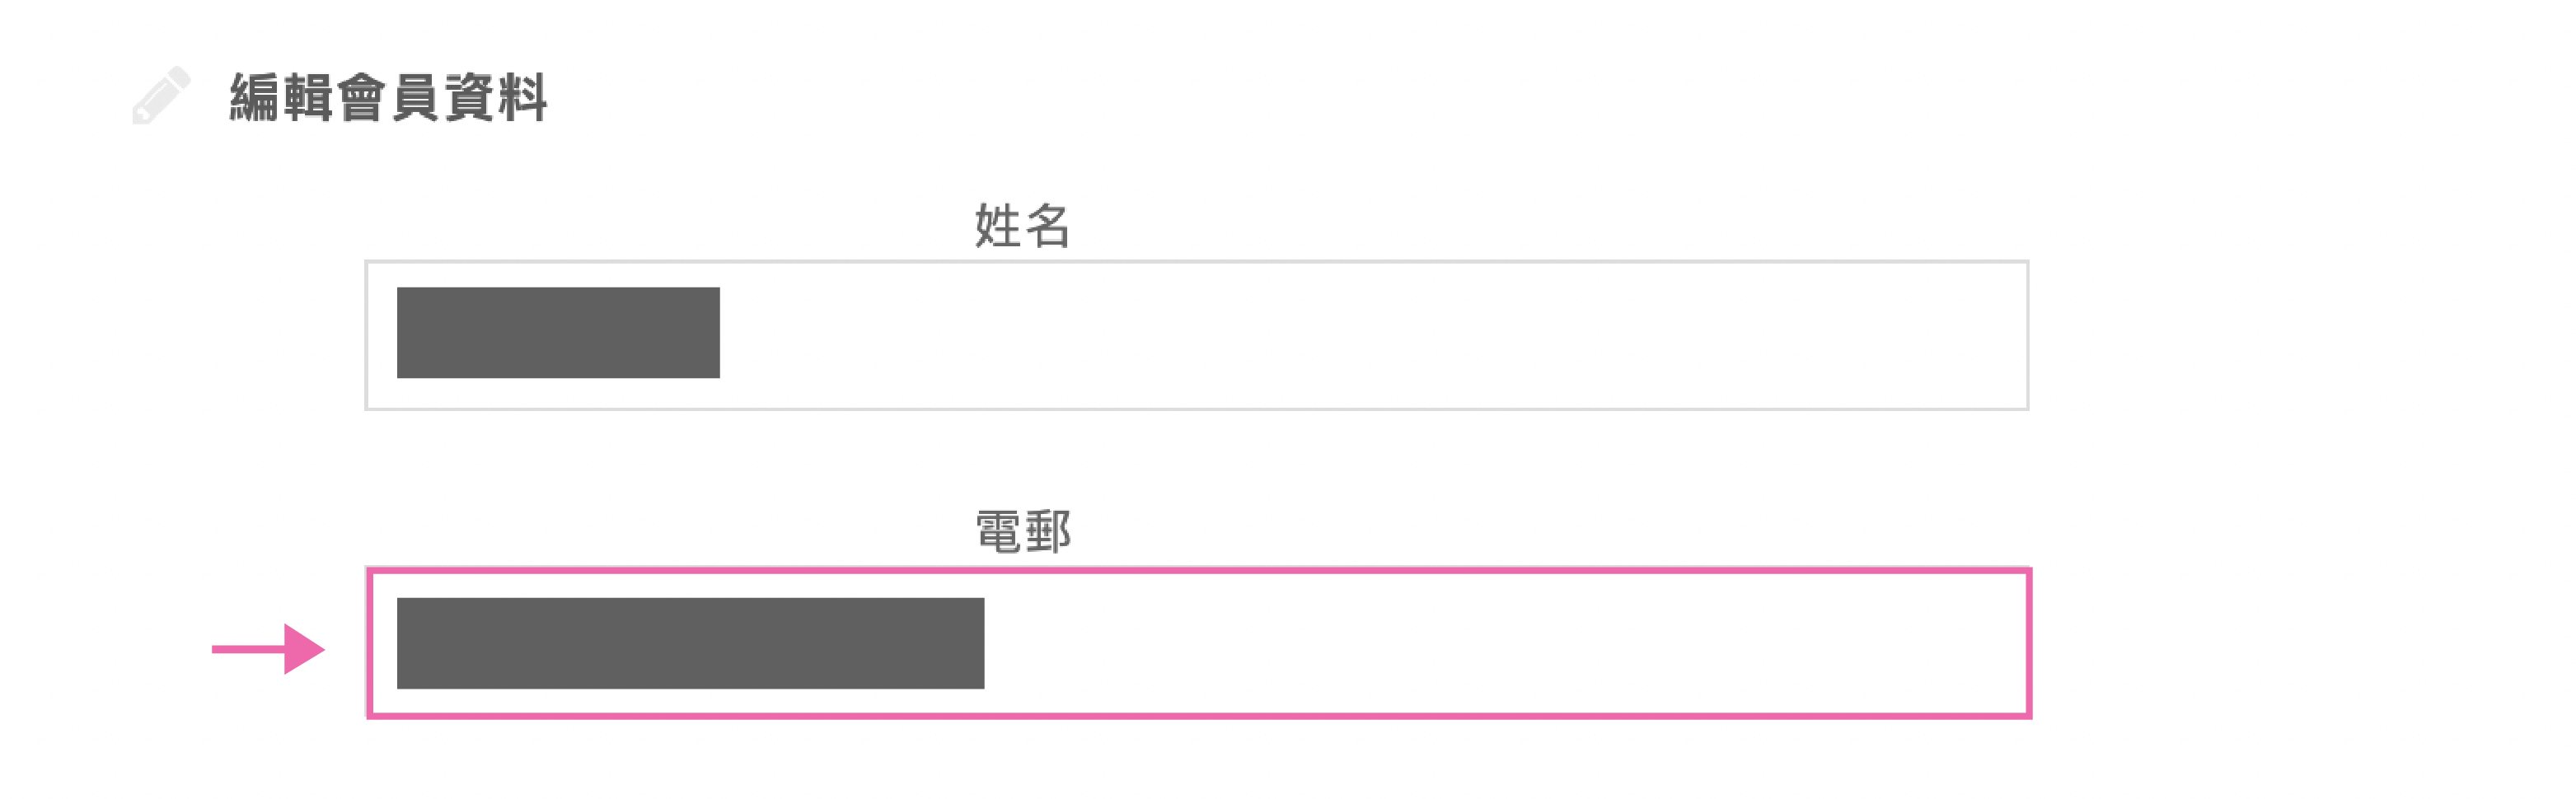Screen dimensions: 2576x799
Task: Click the empty right side of name field
Action: point(1500,335)
